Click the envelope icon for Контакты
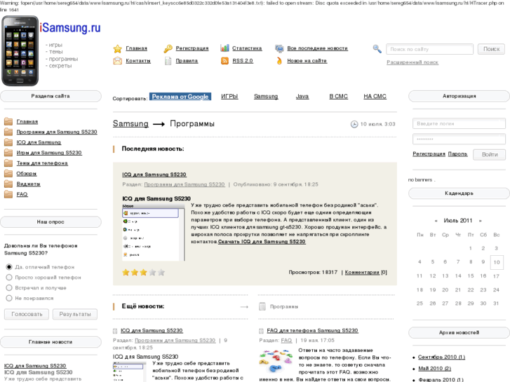510x382 pixels. (117, 61)
